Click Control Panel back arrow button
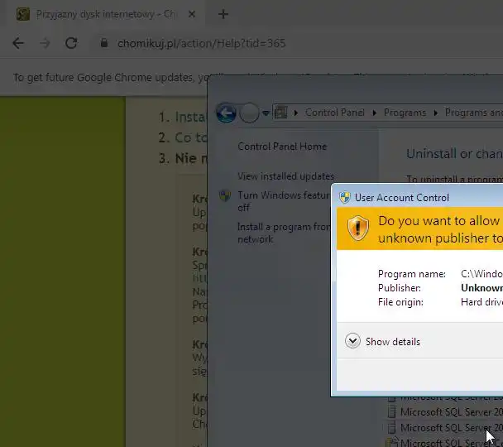The height and width of the screenshot is (447, 503). pyautogui.click(x=226, y=113)
